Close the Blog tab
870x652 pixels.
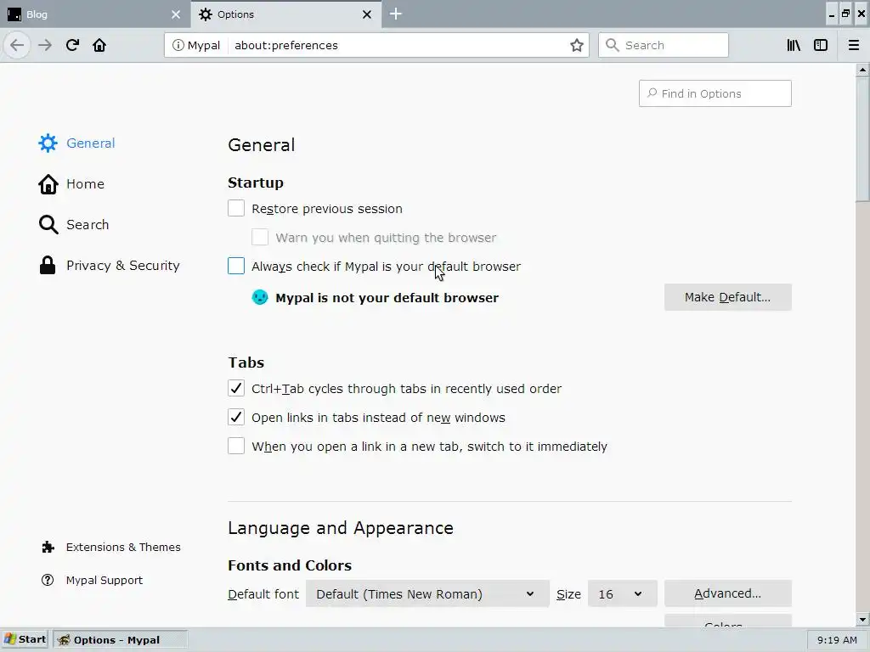(176, 14)
